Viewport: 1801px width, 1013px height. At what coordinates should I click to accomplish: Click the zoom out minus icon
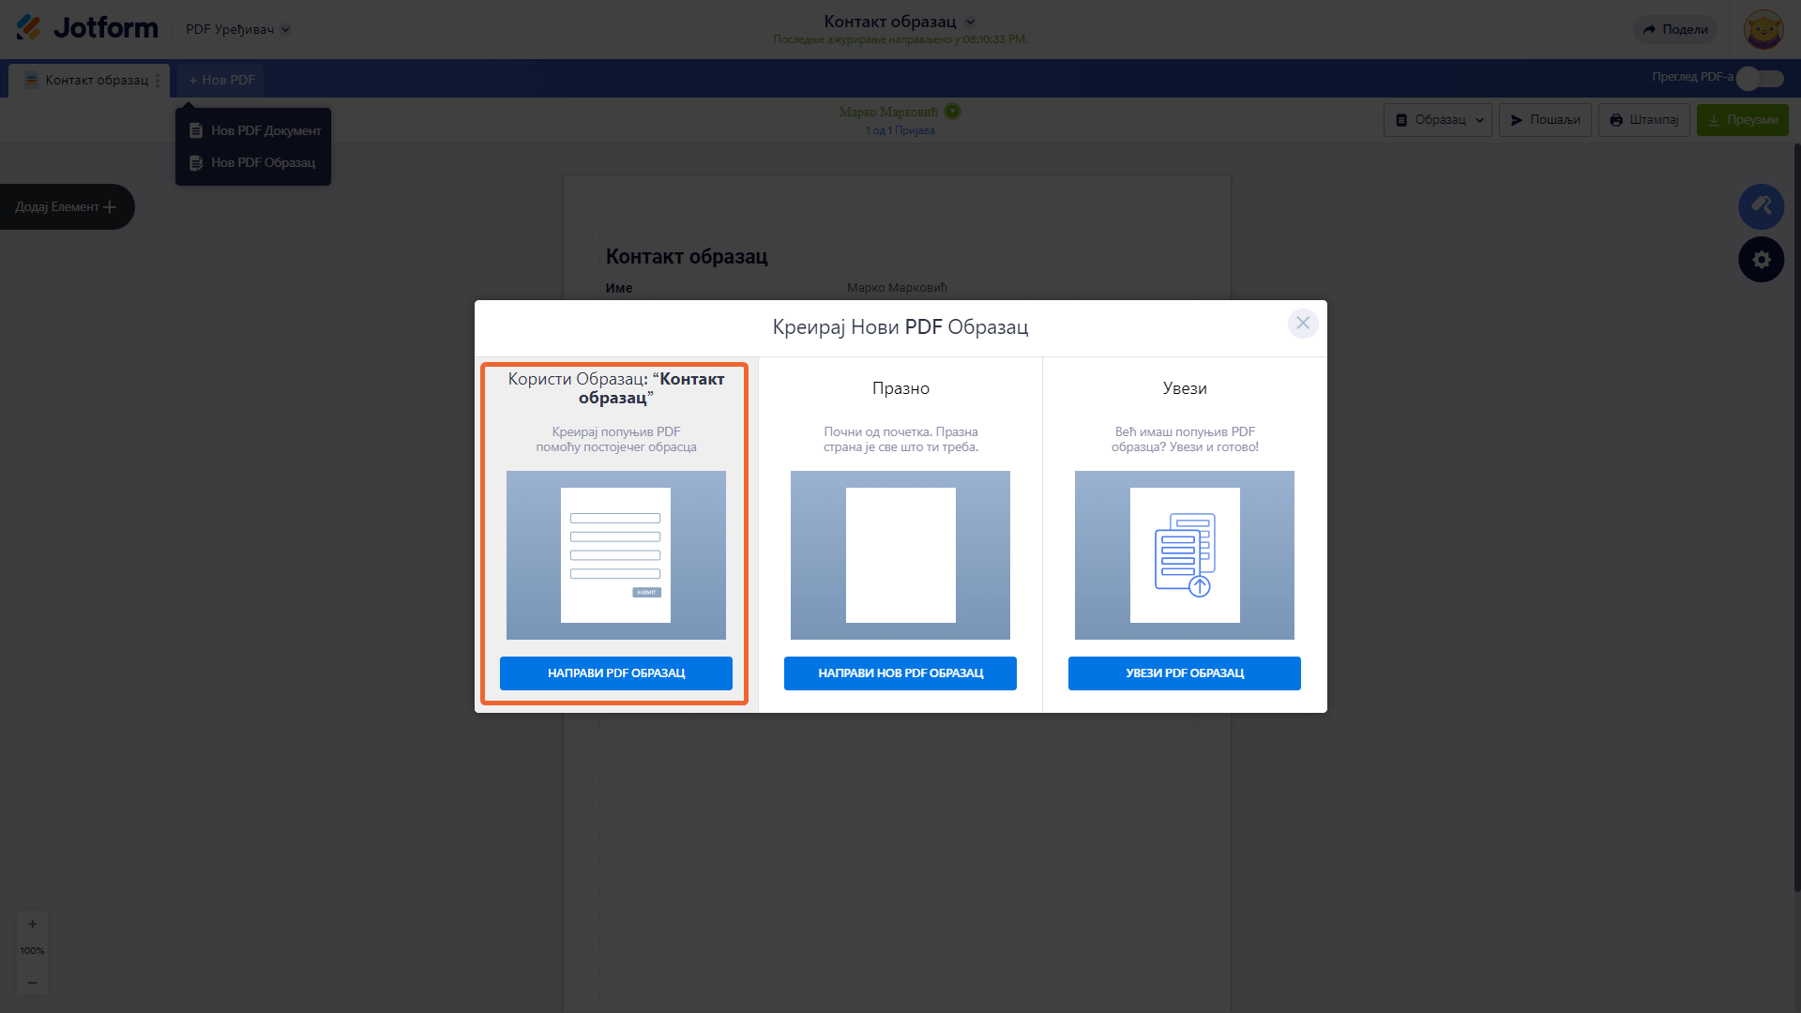pyautogui.click(x=32, y=982)
